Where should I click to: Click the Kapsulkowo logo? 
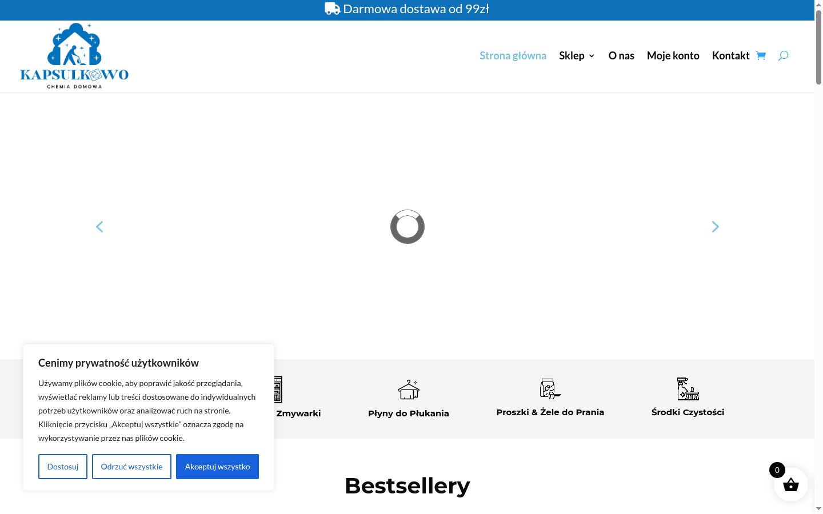pyautogui.click(x=74, y=56)
